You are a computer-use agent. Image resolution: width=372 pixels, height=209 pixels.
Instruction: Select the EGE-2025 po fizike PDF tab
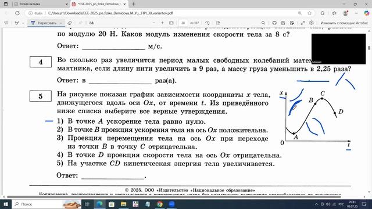click(99, 4)
